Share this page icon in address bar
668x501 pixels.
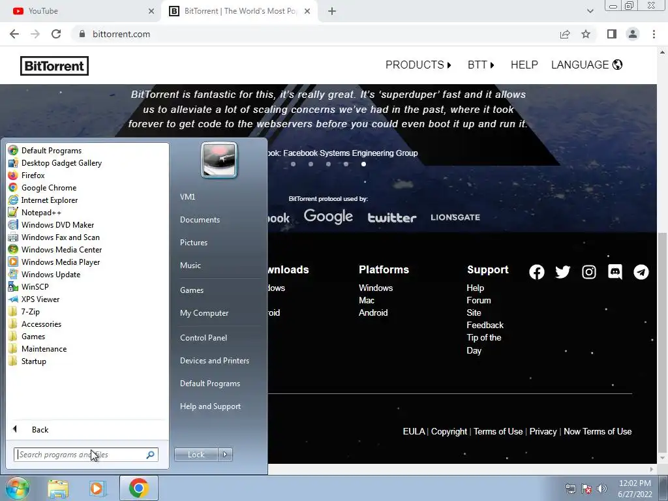(x=565, y=34)
